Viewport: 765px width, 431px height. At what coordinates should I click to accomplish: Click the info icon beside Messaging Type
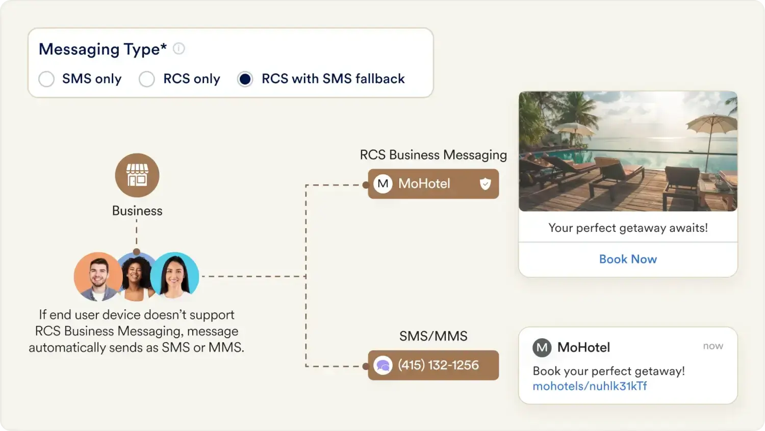point(178,49)
